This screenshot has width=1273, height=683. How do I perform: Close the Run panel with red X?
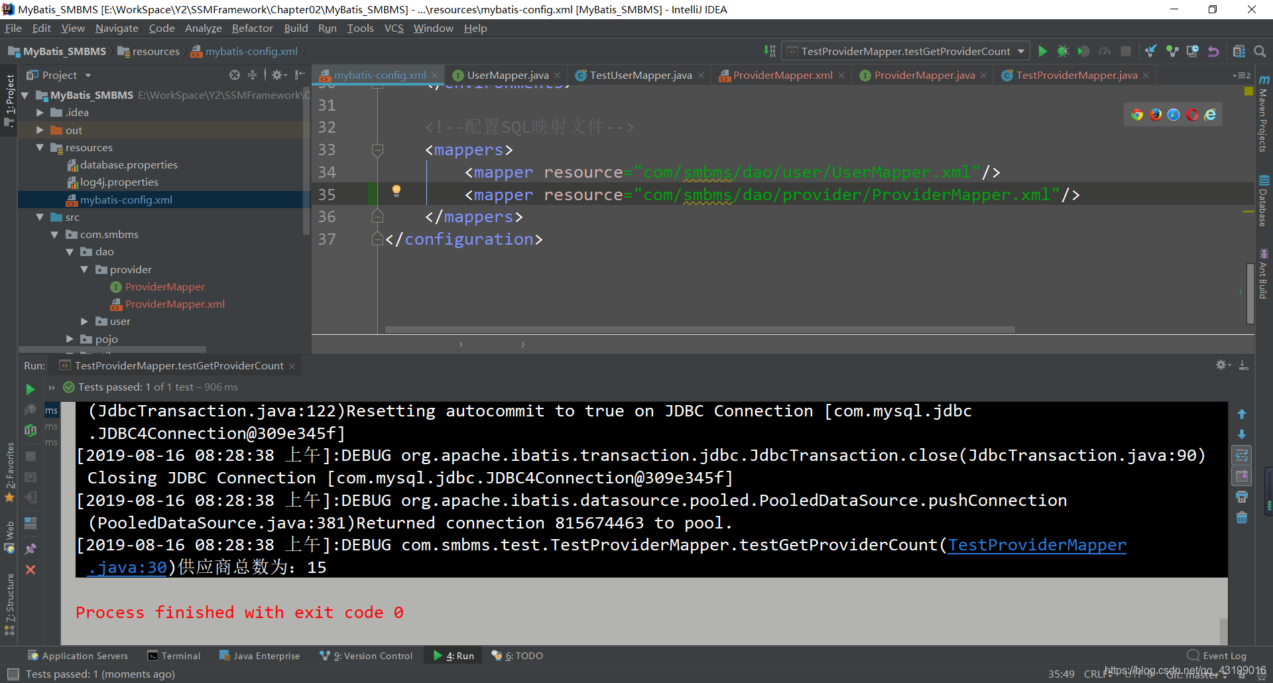pyautogui.click(x=30, y=570)
